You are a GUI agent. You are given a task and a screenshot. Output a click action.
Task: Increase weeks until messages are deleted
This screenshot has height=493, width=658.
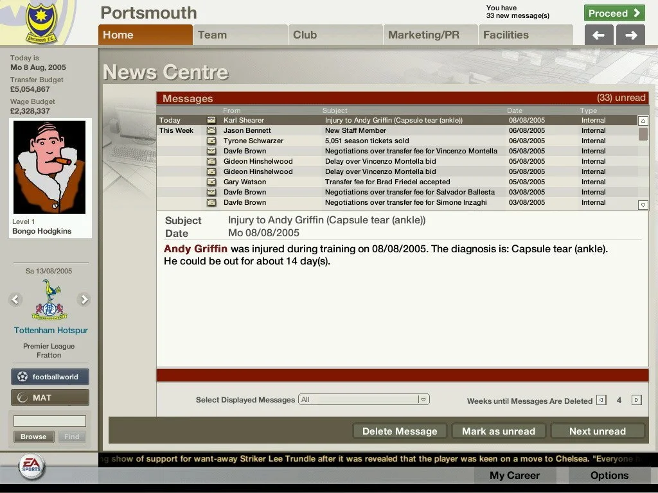636,400
